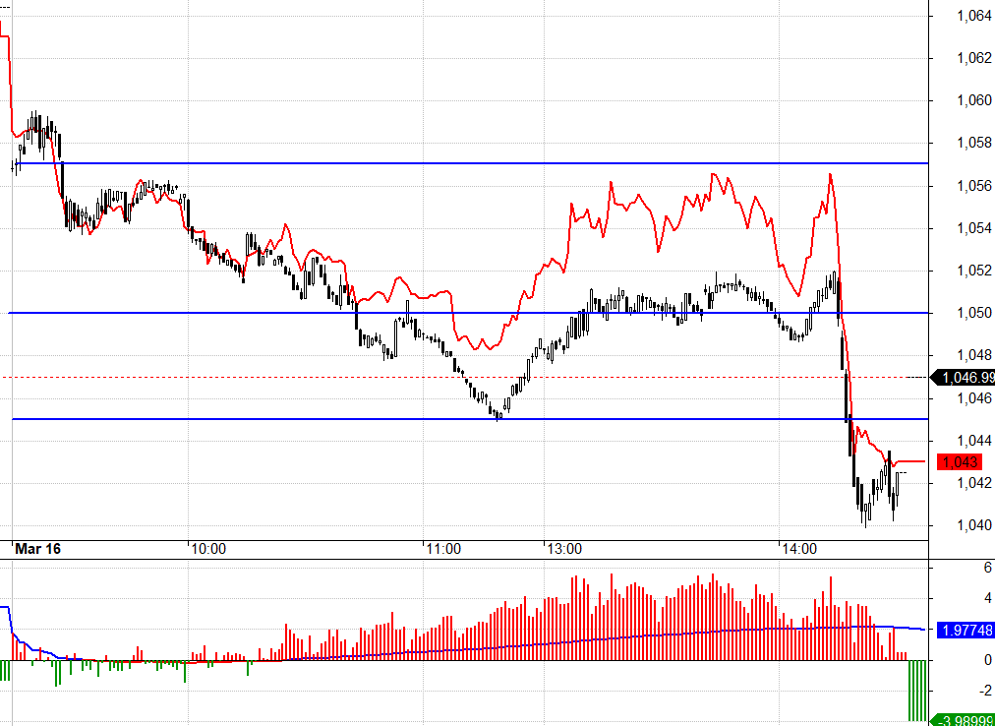This screenshot has width=995, height=726.
Task: Click the -2 label on the indicator axis
Action: point(959,691)
